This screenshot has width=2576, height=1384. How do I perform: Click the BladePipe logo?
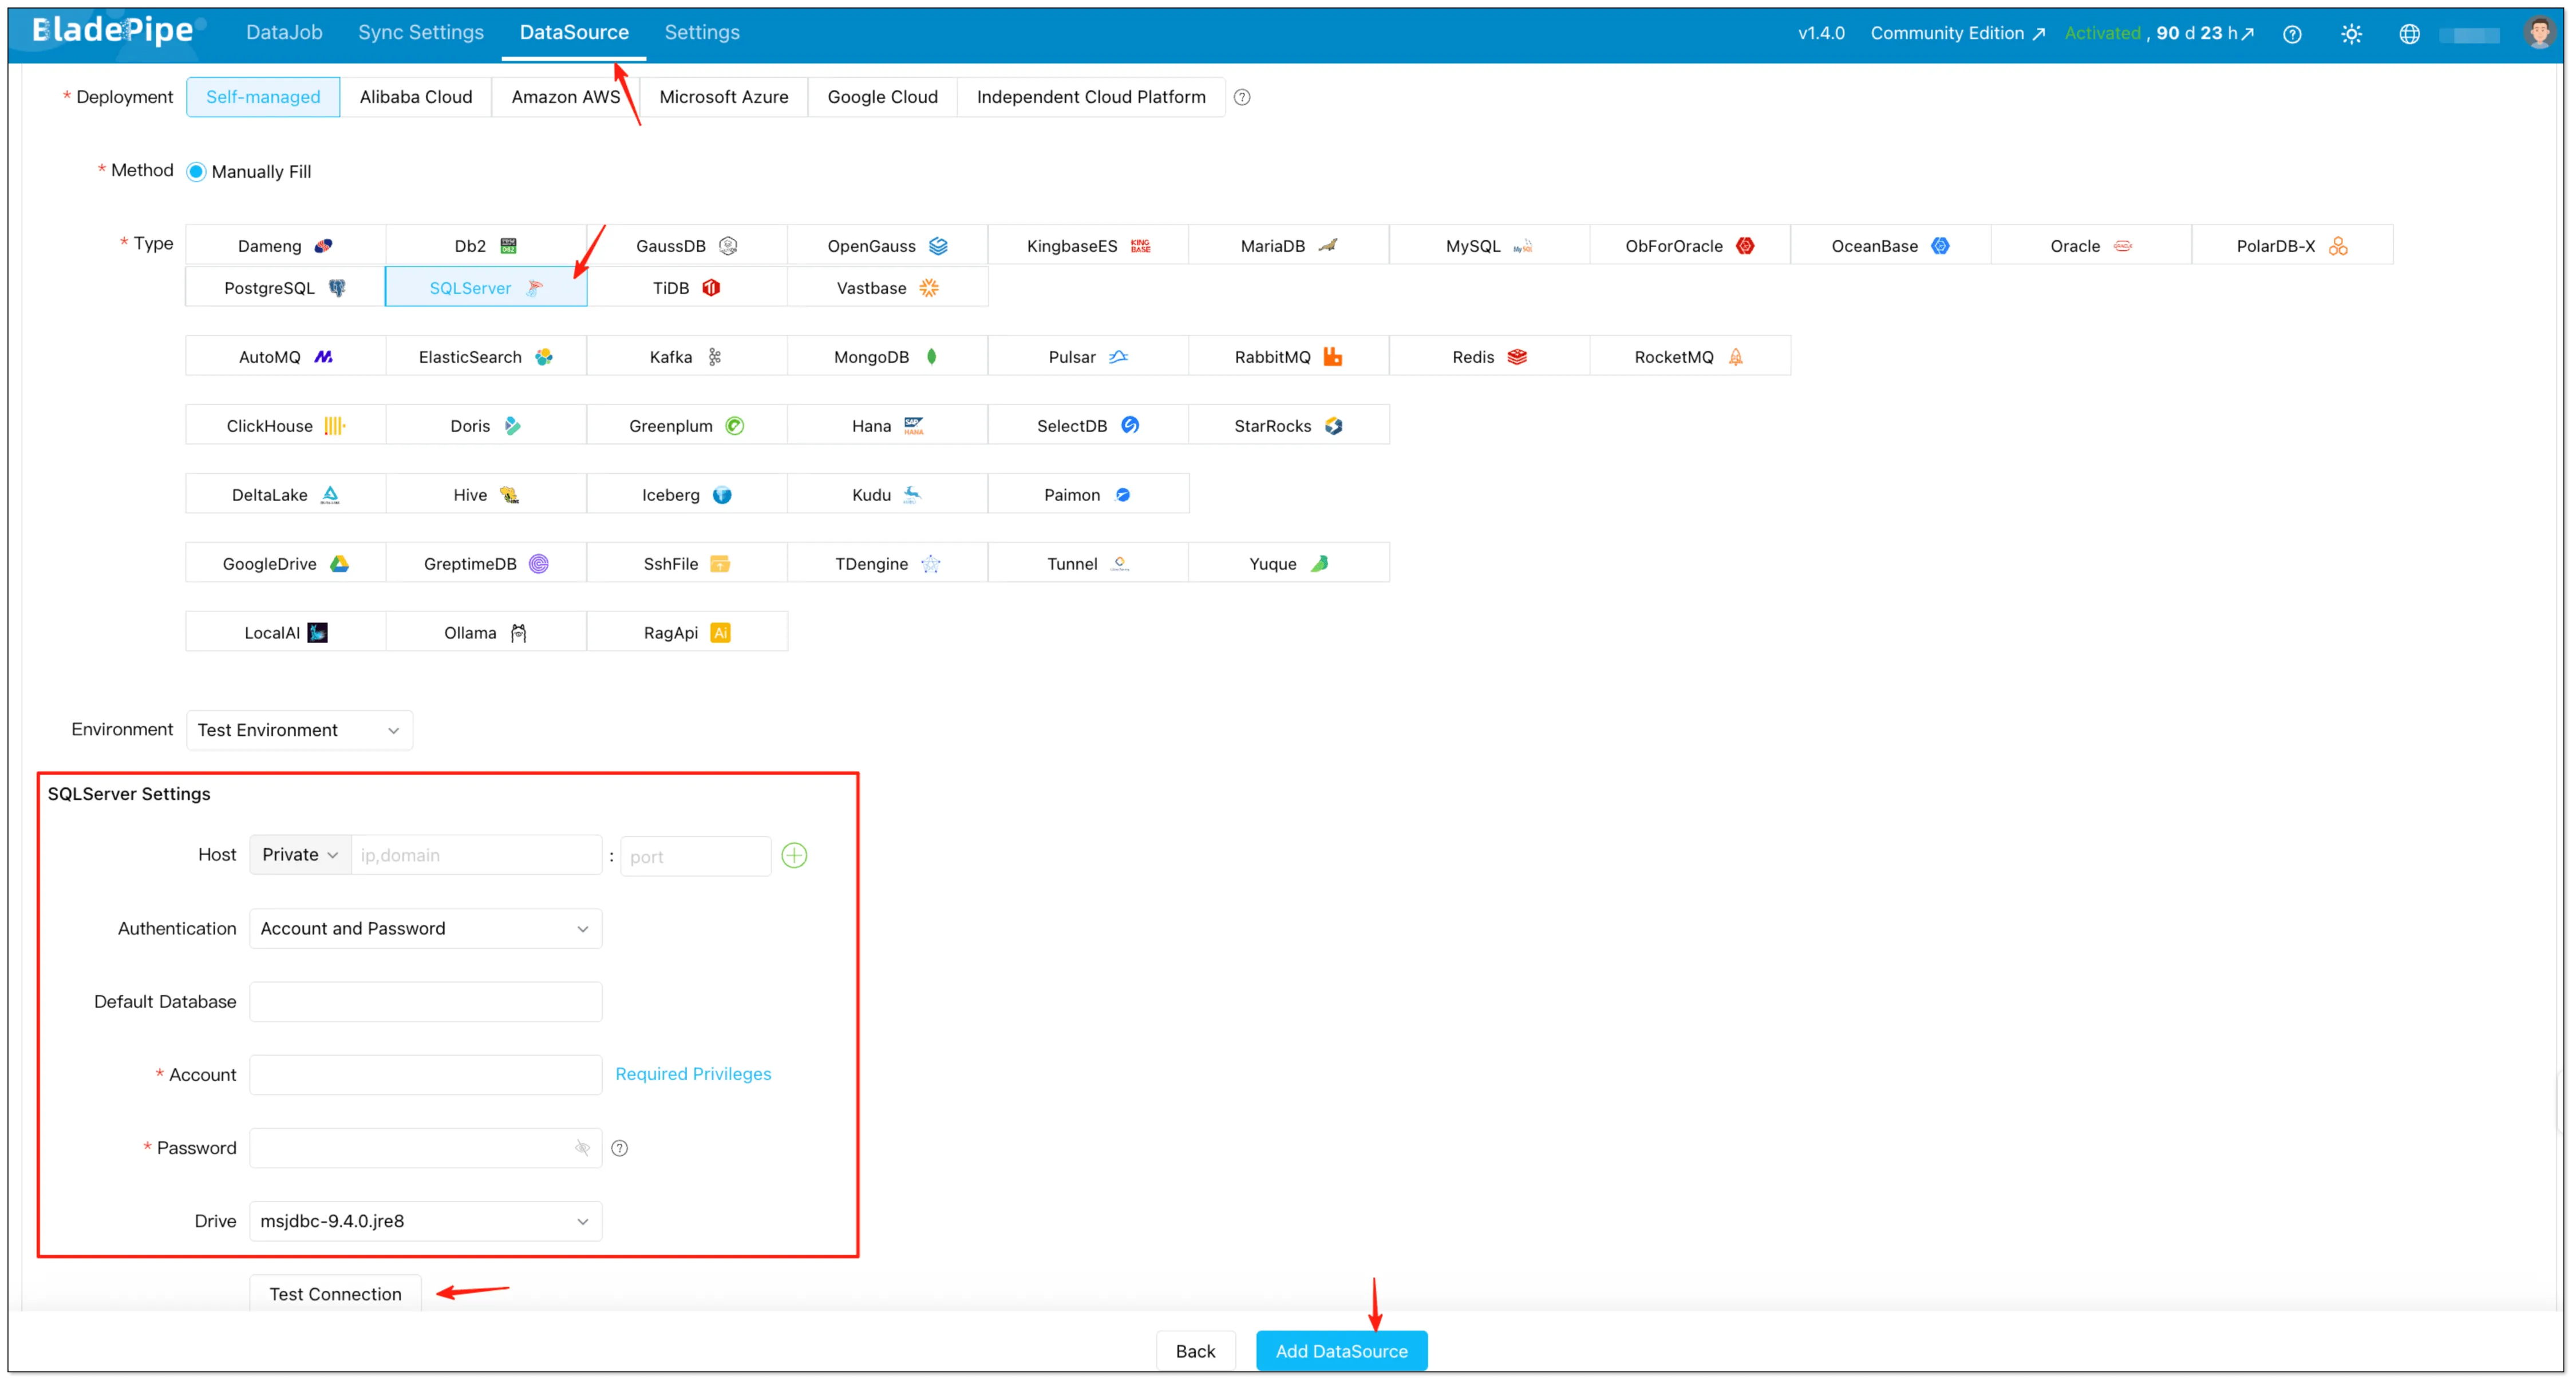point(110,30)
